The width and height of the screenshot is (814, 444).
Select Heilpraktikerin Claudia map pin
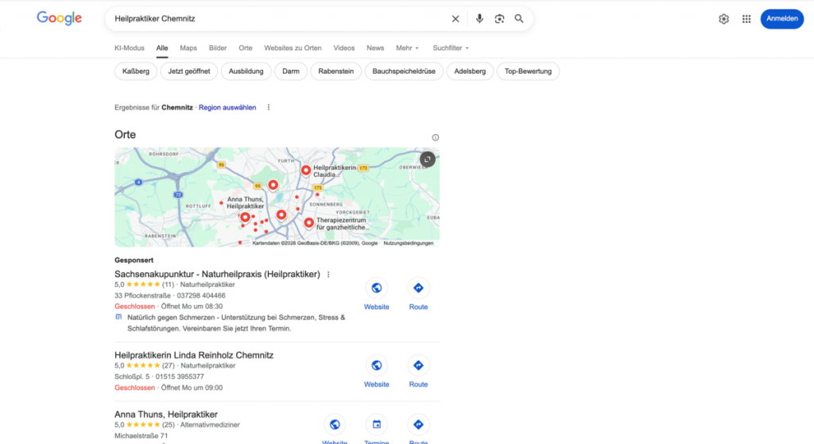[306, 170]
